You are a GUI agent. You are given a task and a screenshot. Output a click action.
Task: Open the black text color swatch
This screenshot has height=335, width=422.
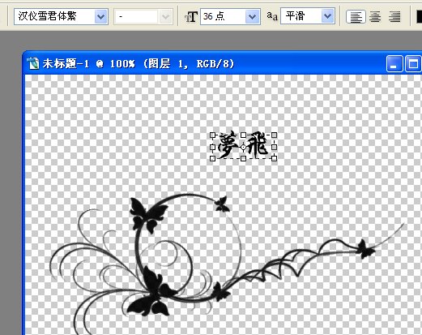click(x=419, y=17)
